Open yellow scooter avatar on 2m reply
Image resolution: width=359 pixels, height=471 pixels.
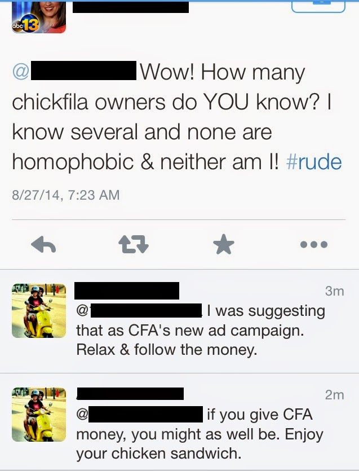[x=39, y=415]
